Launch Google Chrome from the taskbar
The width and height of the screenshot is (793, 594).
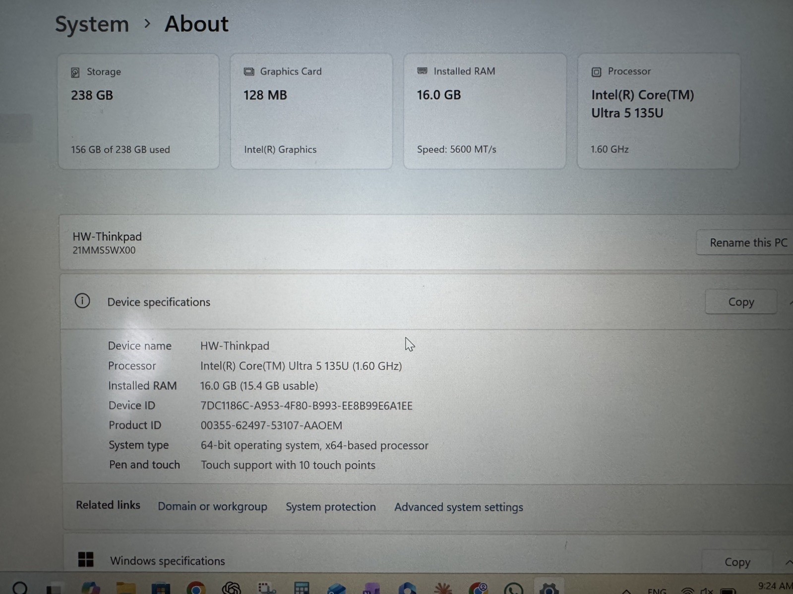[196, 588]
